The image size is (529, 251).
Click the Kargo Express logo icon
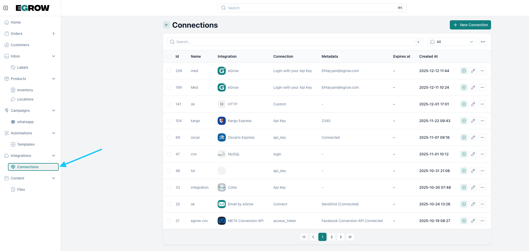[222, 121]
